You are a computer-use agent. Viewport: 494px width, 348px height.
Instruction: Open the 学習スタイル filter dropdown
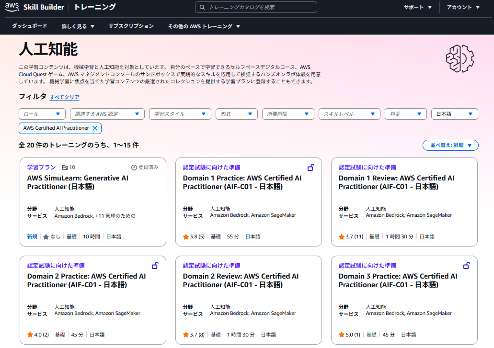point(180,114)
